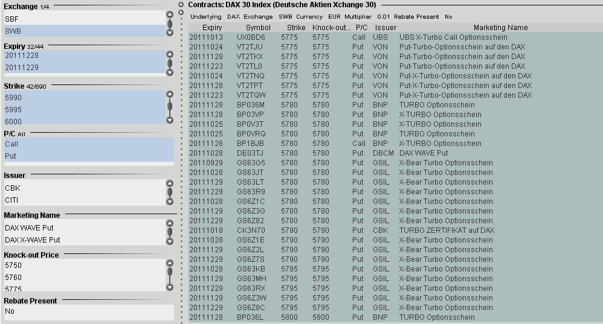
Task: Select contract BP036M row
Action: [395, 105]
